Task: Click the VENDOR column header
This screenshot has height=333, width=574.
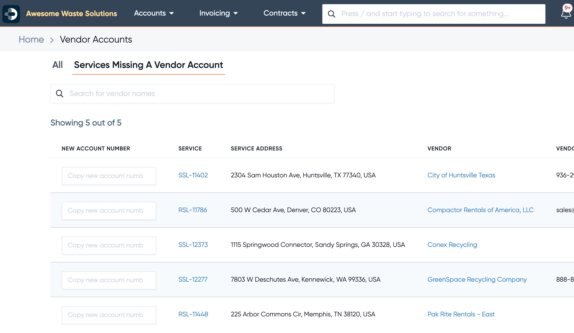Action: (x=439, y=149)
